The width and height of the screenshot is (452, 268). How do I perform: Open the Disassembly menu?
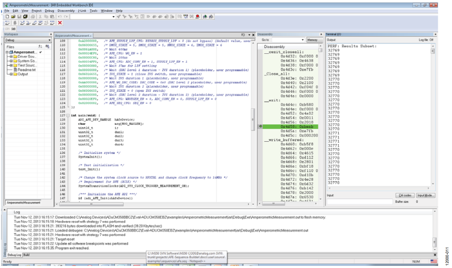tap(66, 11)
